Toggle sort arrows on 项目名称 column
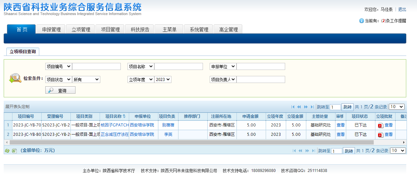Image resolution: width=417 pixels, height=184 pixels. [x=124, y=116]
